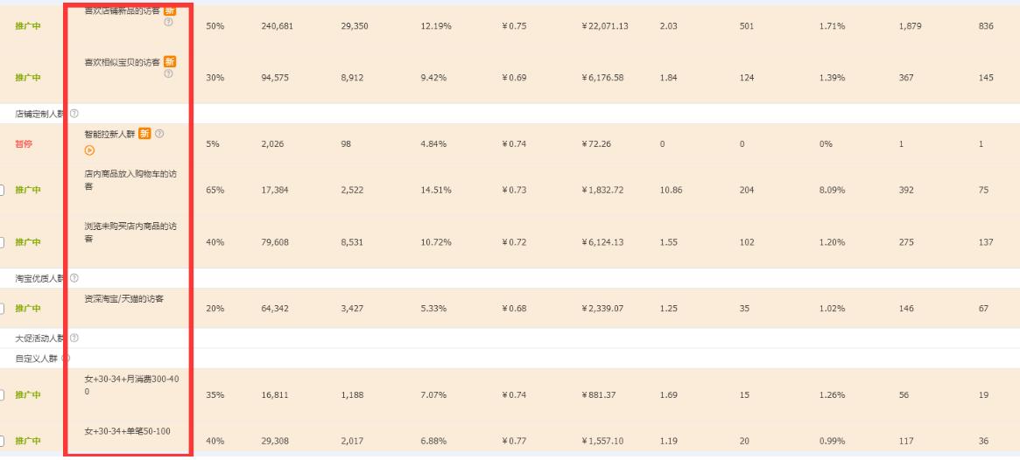Expand the 店铺定制人群 group header
This screenshot has height=460, width=1020.
pyautogui.click(x=39, y=114)
